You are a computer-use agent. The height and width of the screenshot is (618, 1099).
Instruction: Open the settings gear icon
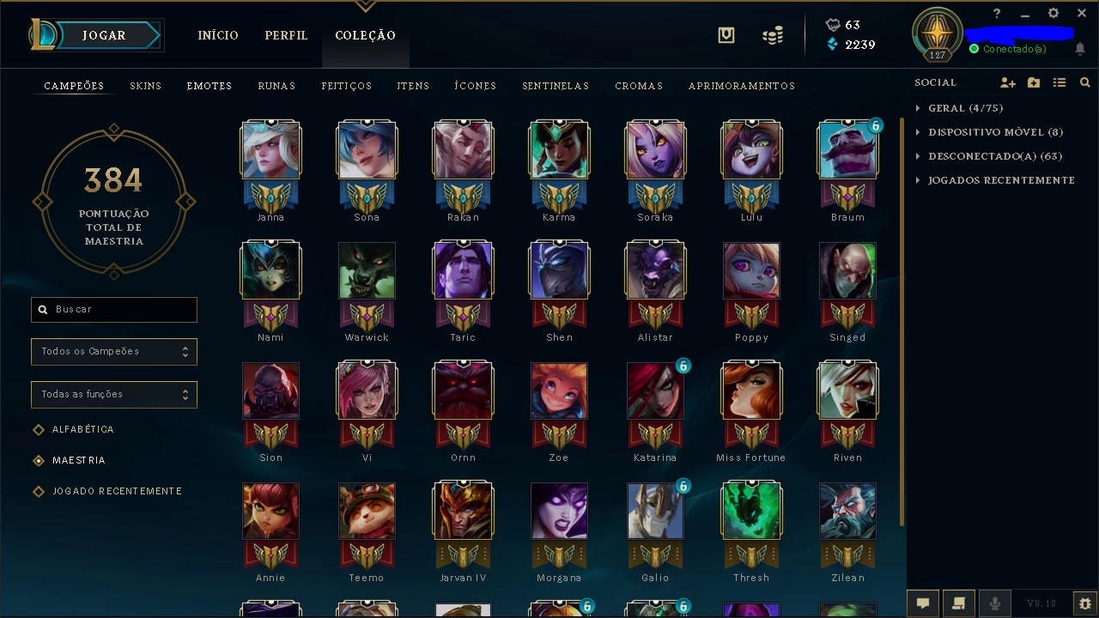coord(1053,14)
